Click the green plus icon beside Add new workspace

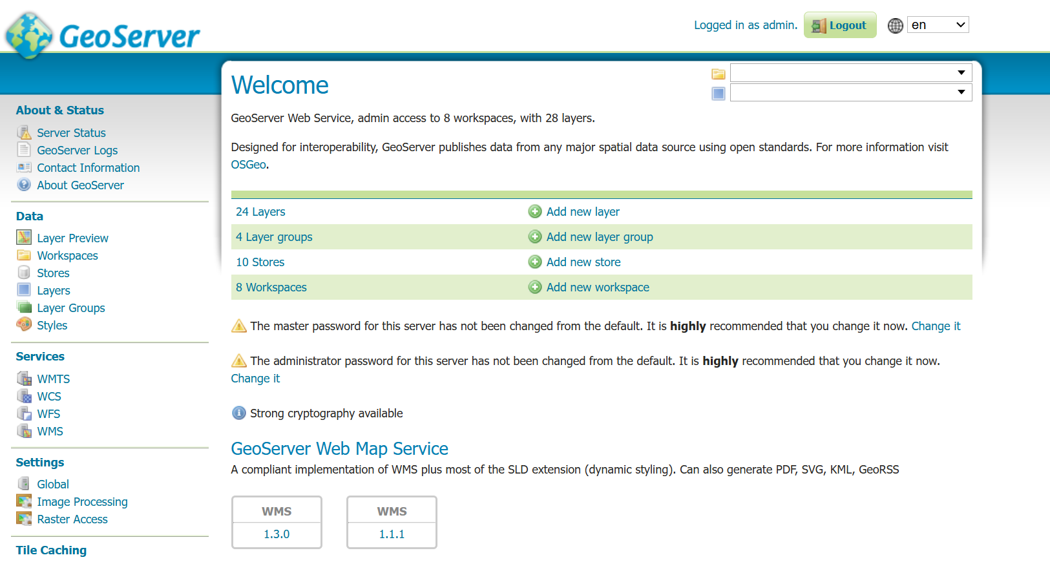coord(535,287)
